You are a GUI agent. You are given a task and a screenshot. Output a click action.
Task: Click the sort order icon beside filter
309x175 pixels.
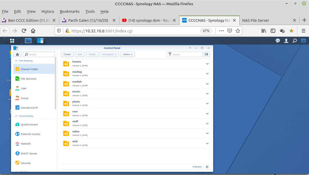tap(206, 54)
